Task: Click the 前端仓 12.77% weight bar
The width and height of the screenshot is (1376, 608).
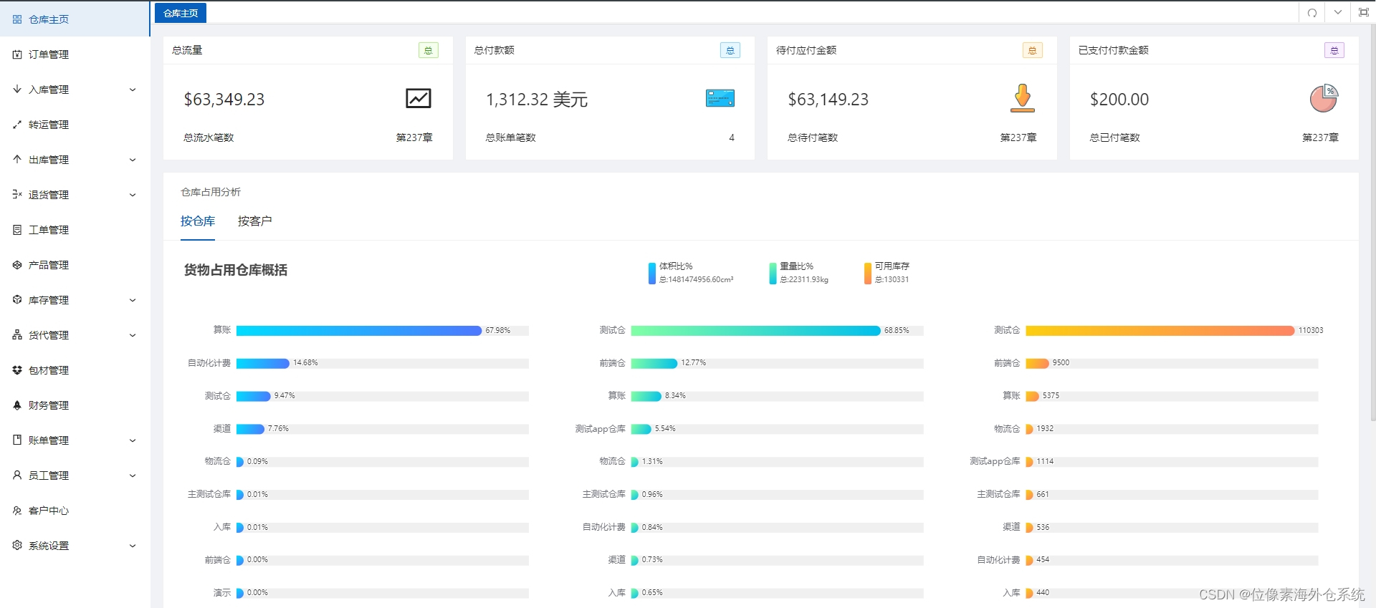Action: (654, 363)
